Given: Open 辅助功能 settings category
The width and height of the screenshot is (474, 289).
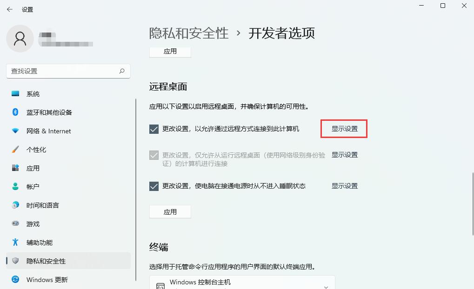Looking at the screenshot, I should click(x=68, y=243).
